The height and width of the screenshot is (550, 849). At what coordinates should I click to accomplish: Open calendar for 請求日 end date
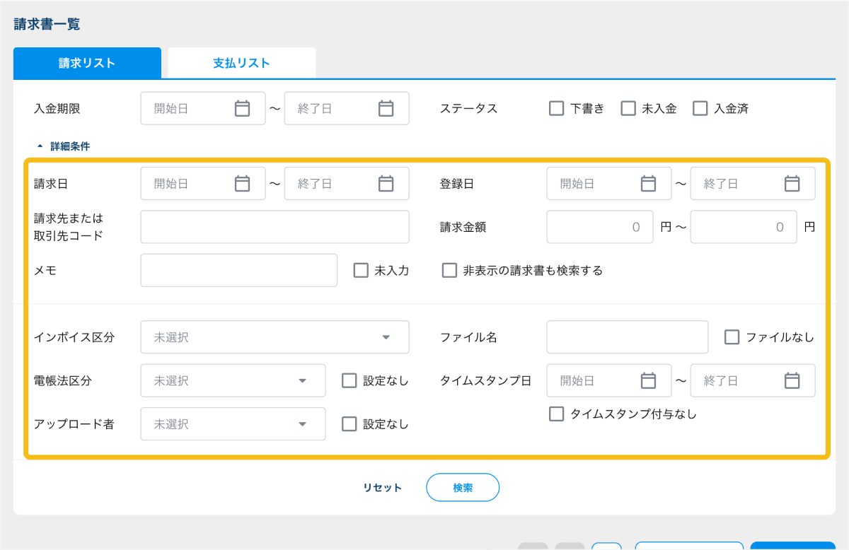386,184
